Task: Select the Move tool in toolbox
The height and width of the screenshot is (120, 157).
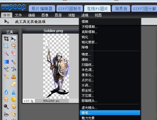Action: (14, 39)
